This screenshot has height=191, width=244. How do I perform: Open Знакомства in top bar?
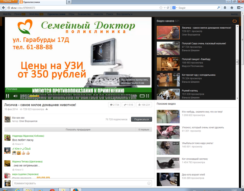84,14
